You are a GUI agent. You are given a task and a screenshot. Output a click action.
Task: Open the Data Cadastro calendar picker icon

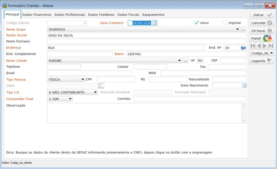(x=154, y=23)
